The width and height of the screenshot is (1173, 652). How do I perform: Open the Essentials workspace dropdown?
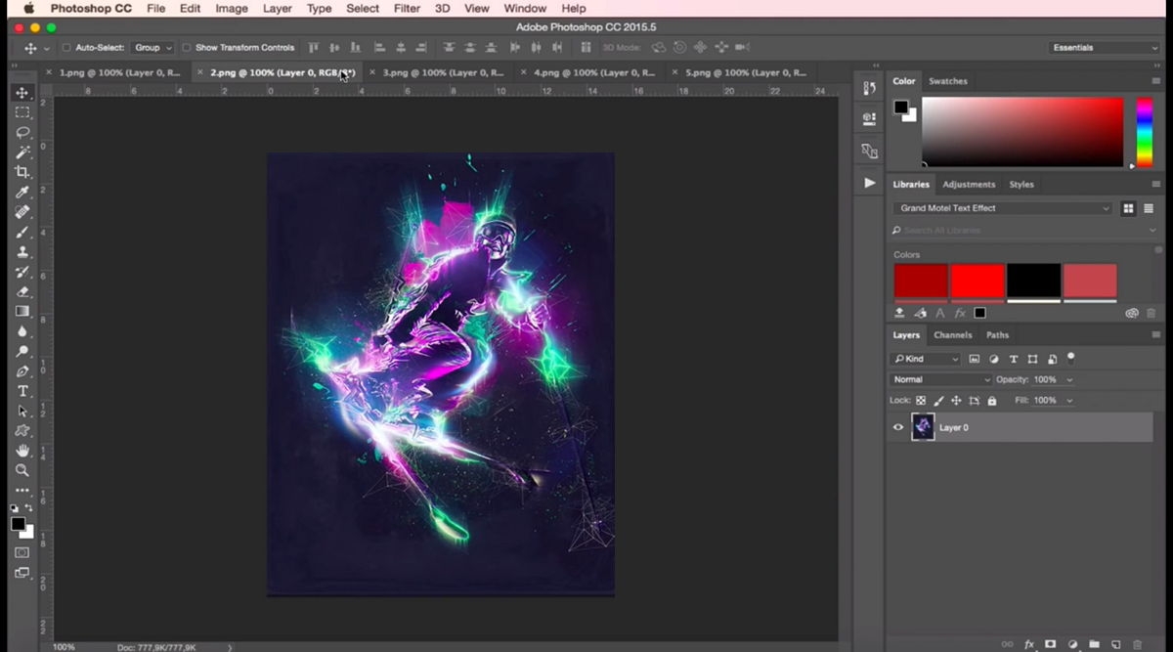1104,47
